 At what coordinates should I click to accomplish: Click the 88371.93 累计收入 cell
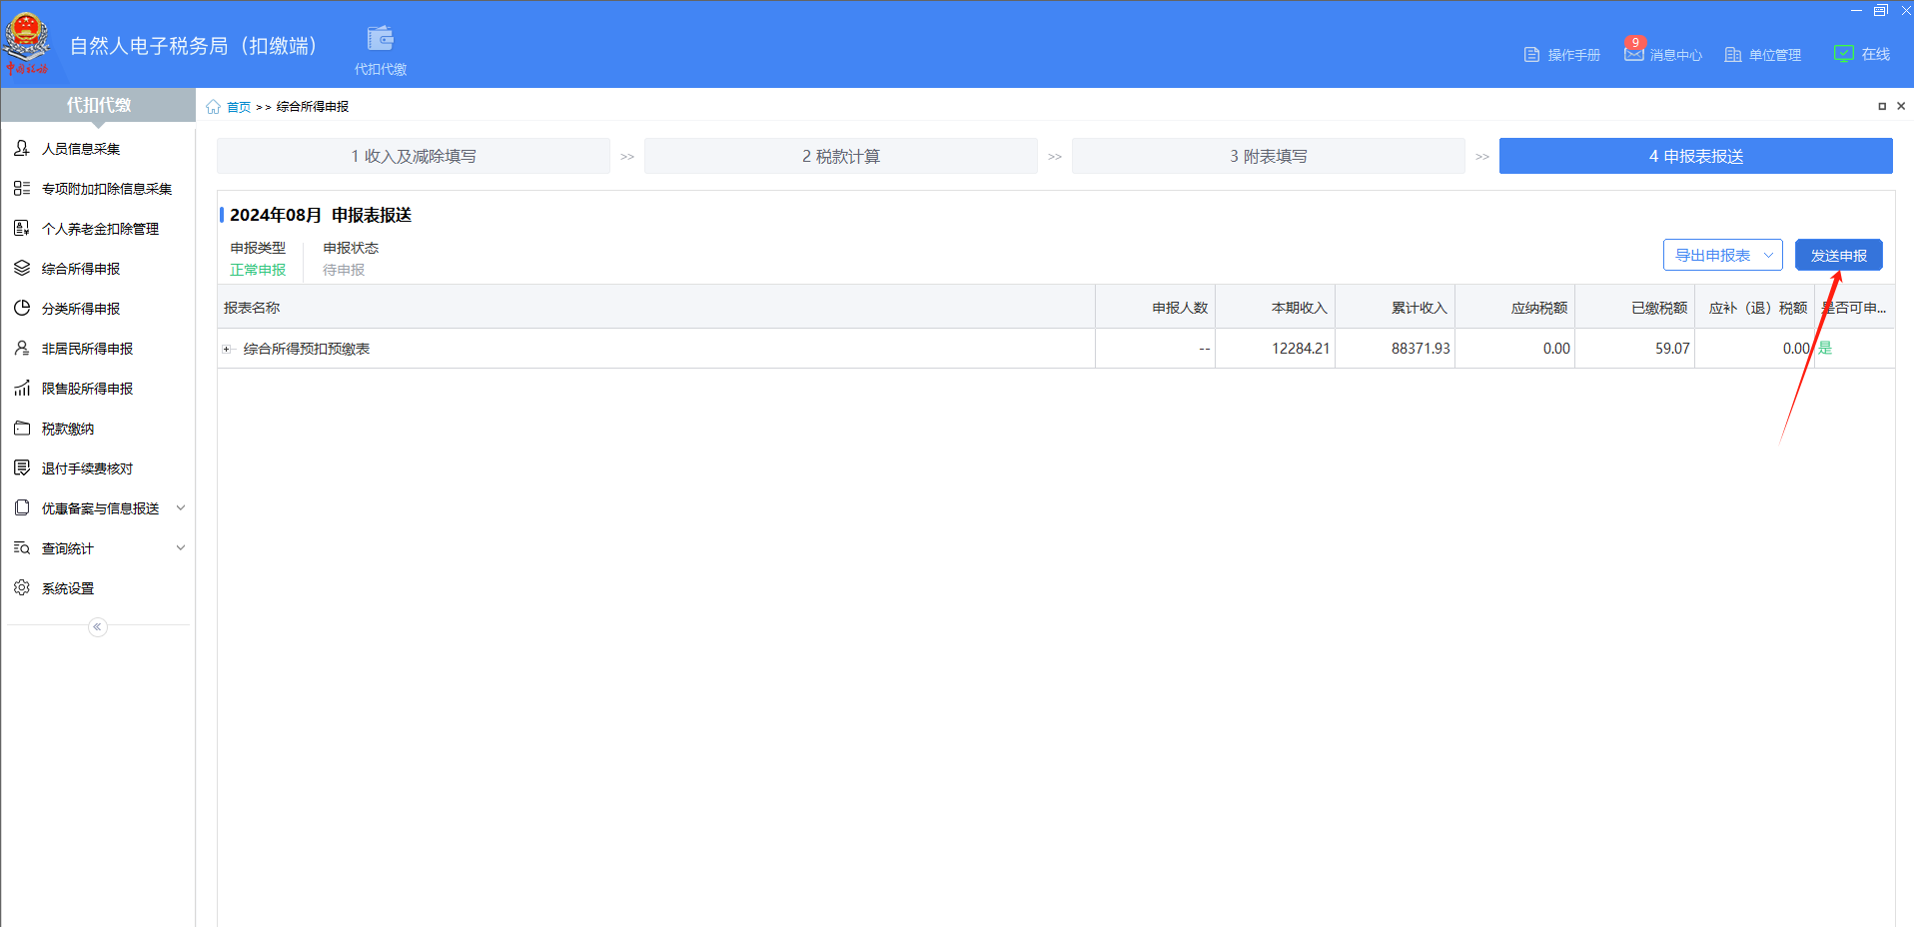point(1396,349)
